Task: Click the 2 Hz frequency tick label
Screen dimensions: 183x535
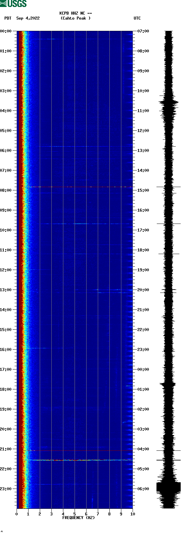Action: [40, 514]
